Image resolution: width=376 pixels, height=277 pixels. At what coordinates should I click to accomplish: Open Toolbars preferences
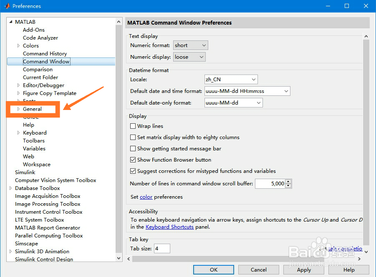pos(34,140)
